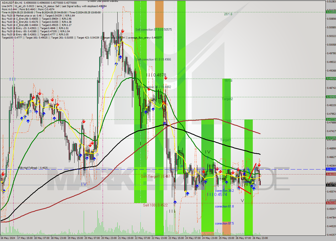Click the '261.8' Fibonacci level label
This screenshot has width=336, height=241.
228,14
